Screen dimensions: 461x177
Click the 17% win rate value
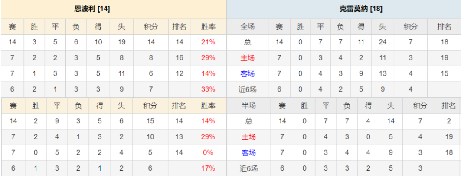pyautogui.click(x=208, y=169)
